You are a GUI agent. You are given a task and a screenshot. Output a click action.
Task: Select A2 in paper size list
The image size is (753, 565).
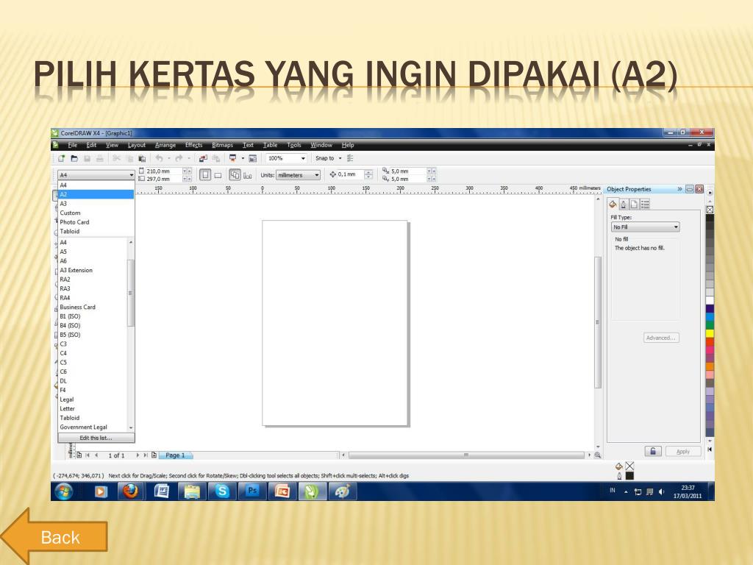[96, 194]
